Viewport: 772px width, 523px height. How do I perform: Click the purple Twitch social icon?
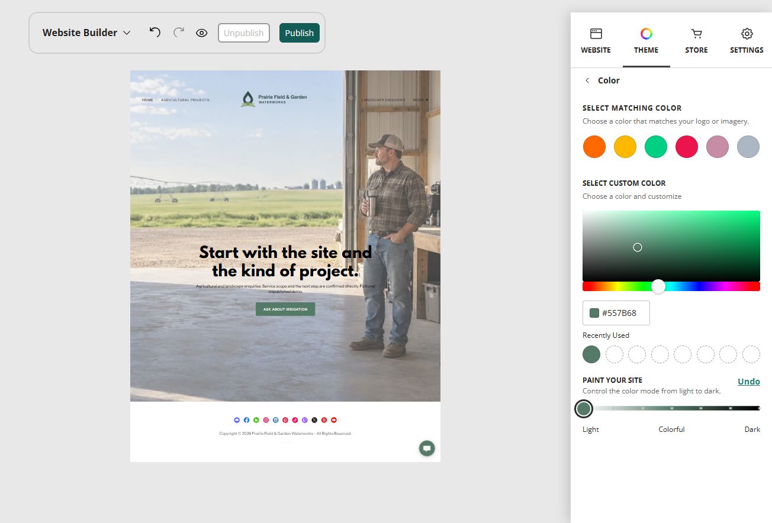pos(304,420)
